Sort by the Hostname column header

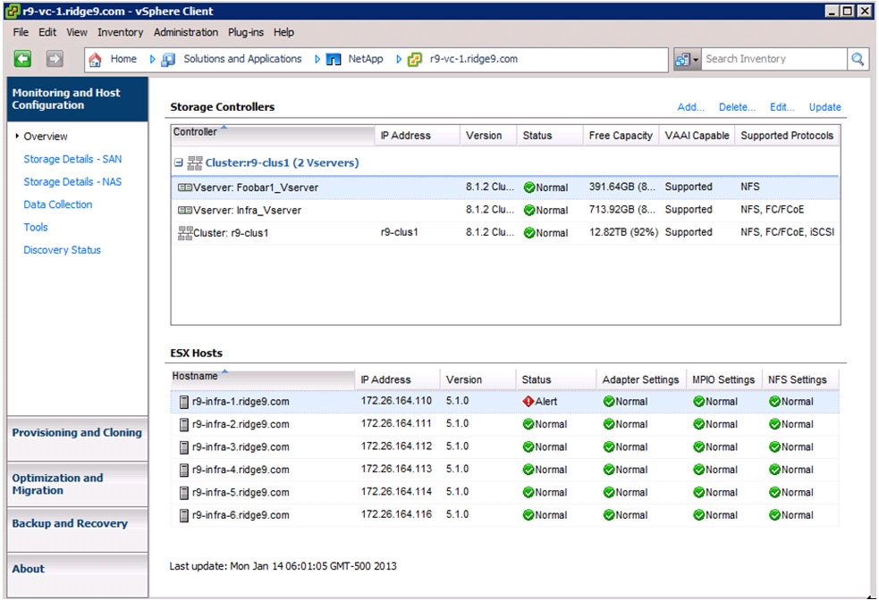point(263,379)
